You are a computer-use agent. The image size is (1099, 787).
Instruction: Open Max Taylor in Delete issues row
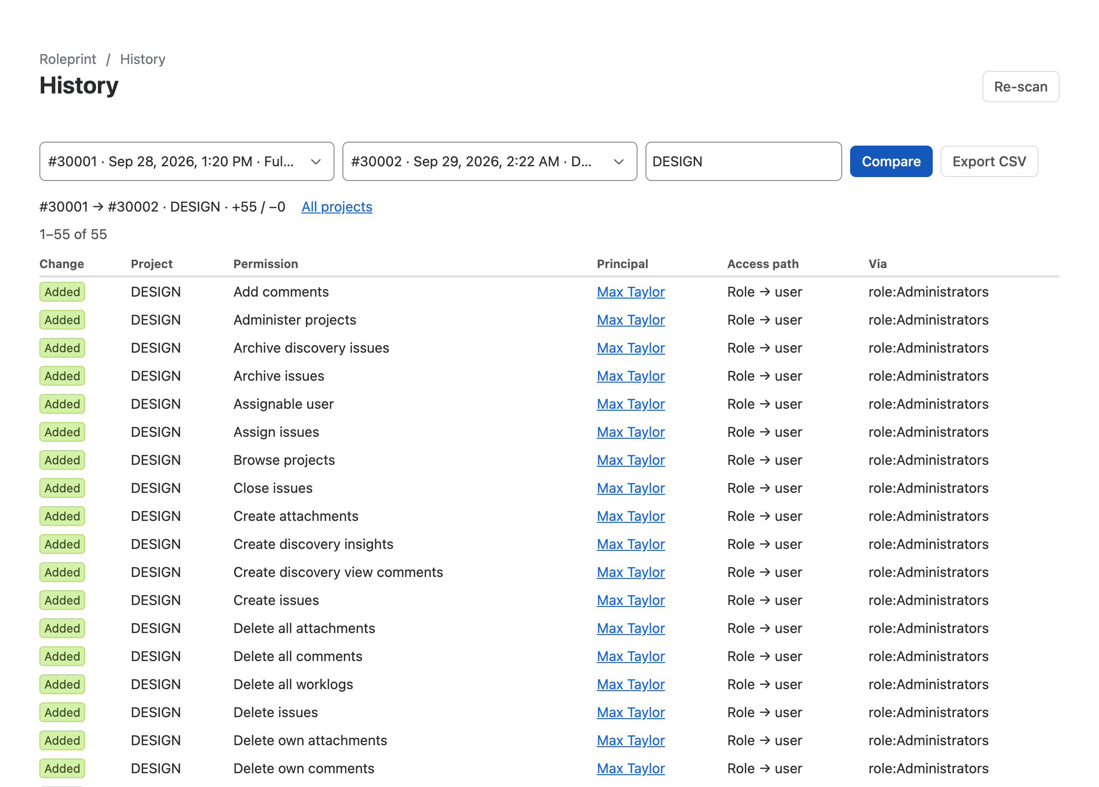(x=631, y=712)
